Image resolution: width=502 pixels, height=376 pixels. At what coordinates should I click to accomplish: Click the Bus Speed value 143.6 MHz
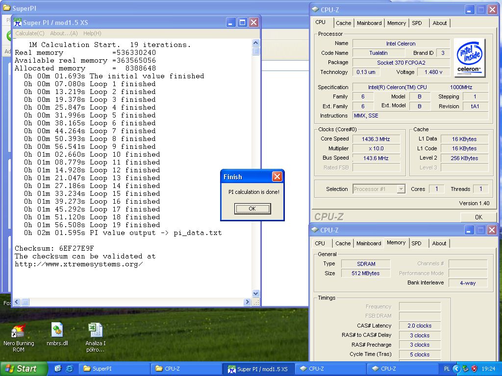point(376,158)
